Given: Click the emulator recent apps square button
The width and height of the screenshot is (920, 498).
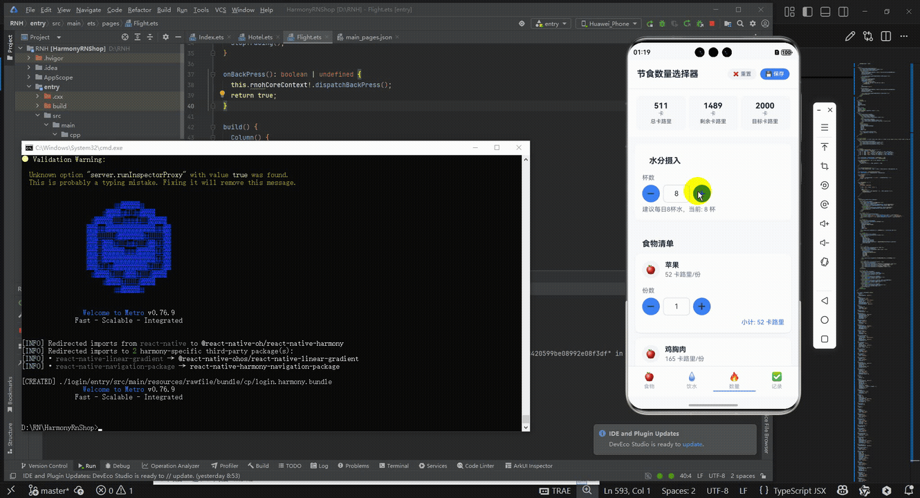Looking at the screenshot, I should pyautogui.click(x=825, y=339).
